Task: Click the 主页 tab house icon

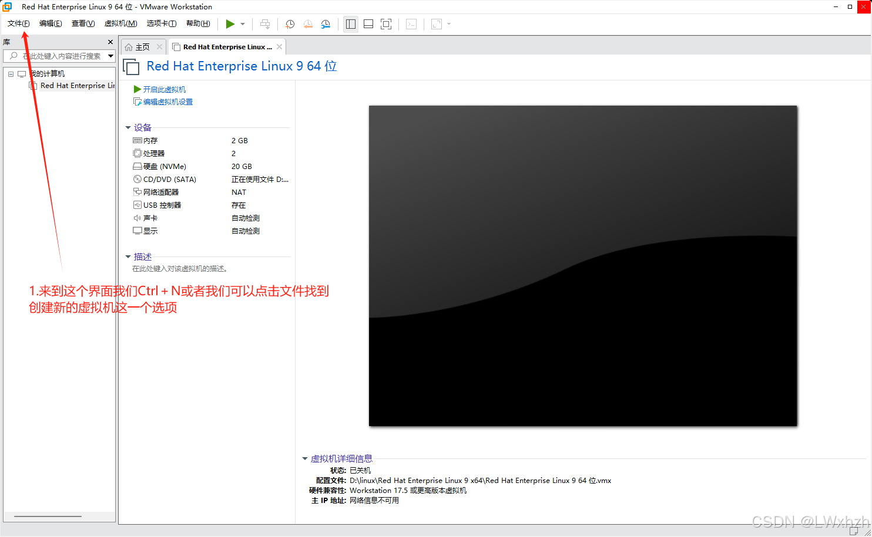Action: coord(129,47)
